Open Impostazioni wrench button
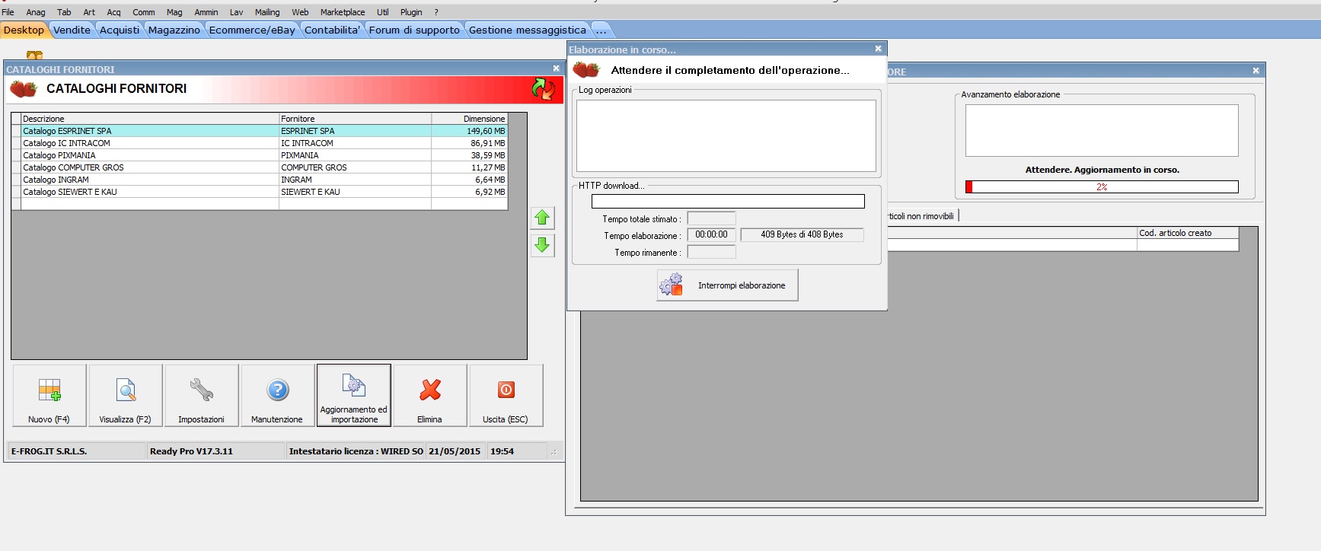Image resolution: width=1321 pixels, height=551 pixels. point(202,395)
